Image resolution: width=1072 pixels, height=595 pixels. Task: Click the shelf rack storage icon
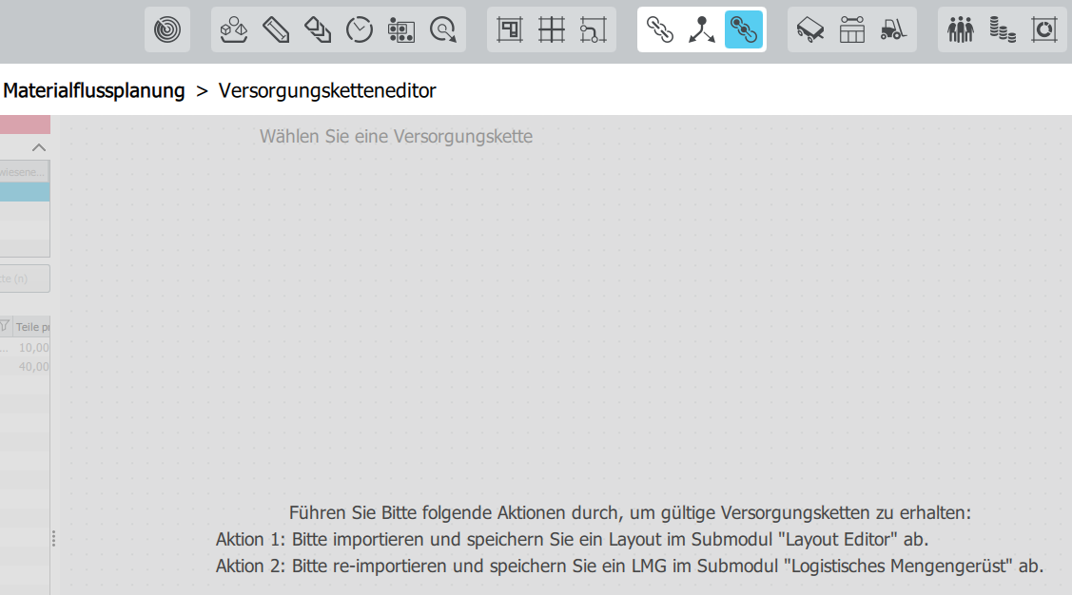click(x=852, y=30)
